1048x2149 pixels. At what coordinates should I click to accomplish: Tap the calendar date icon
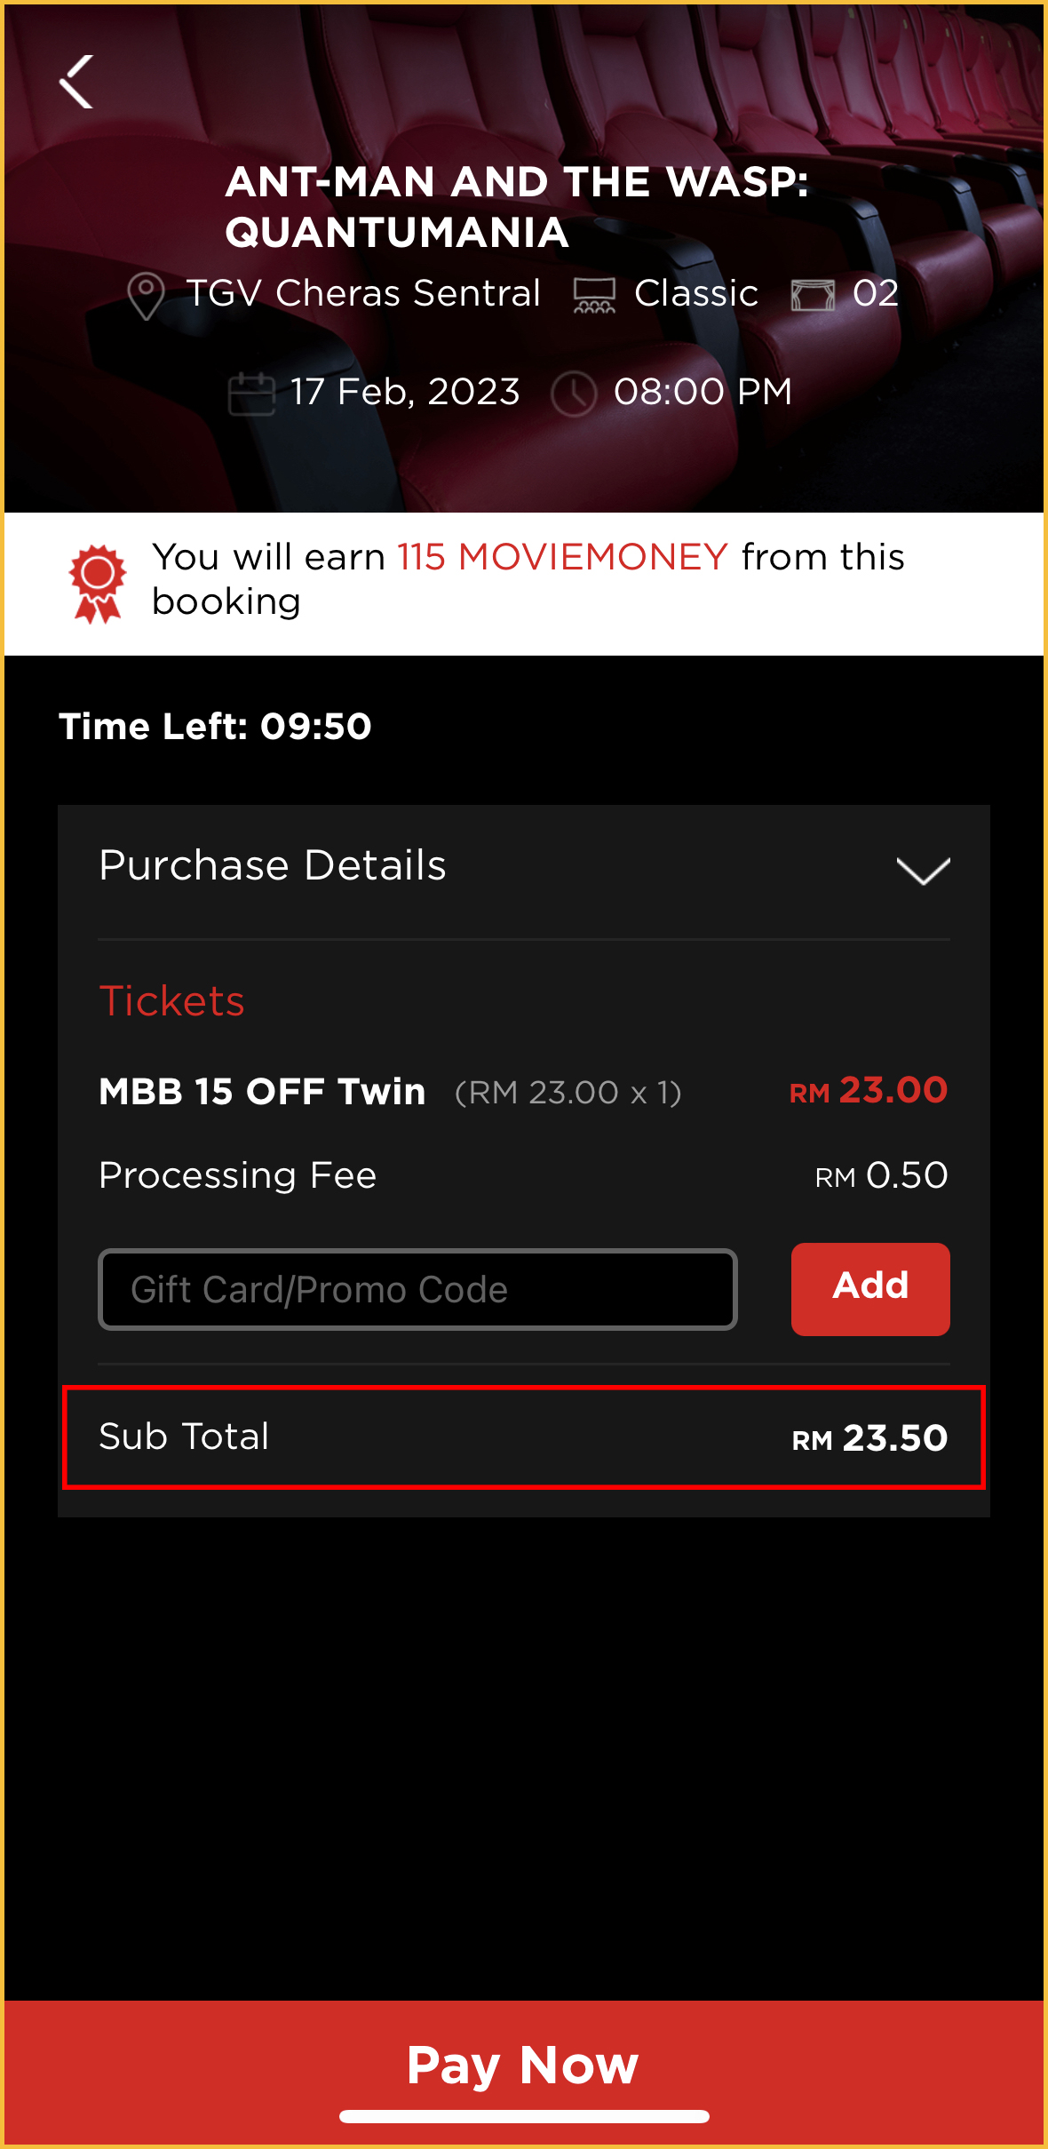pos(251,394)
